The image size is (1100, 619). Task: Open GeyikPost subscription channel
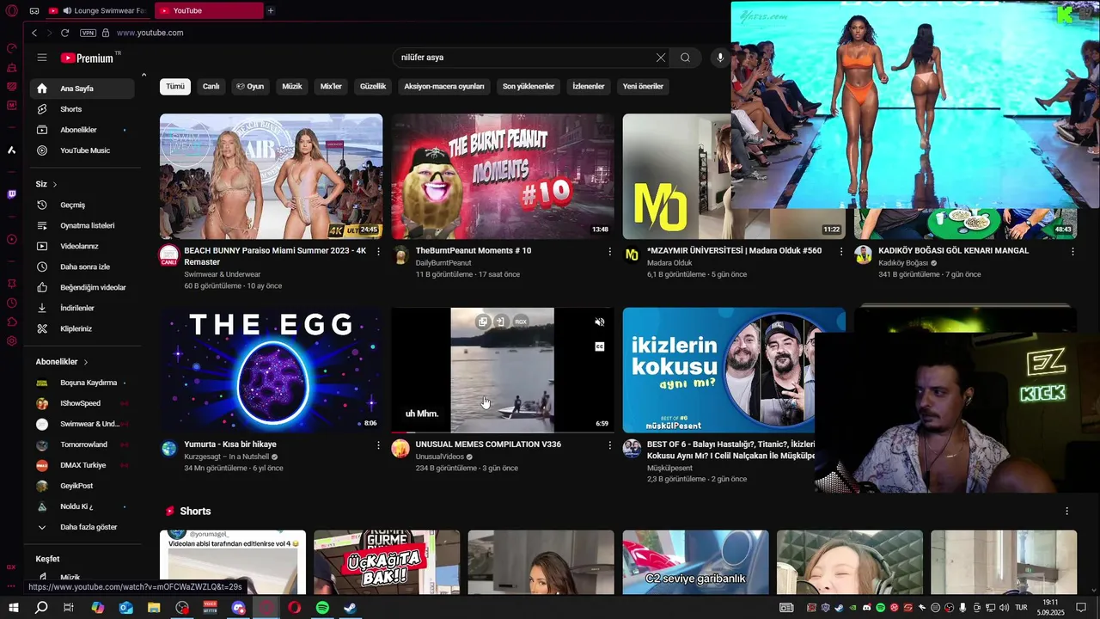(x=82, y=486)
